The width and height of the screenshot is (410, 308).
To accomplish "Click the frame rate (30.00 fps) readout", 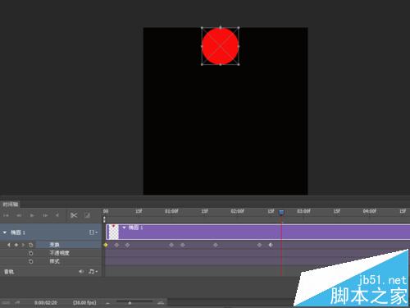I will [x=84, y=302].
